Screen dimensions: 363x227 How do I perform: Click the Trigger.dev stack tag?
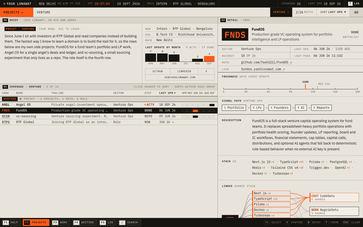[319, 168]
